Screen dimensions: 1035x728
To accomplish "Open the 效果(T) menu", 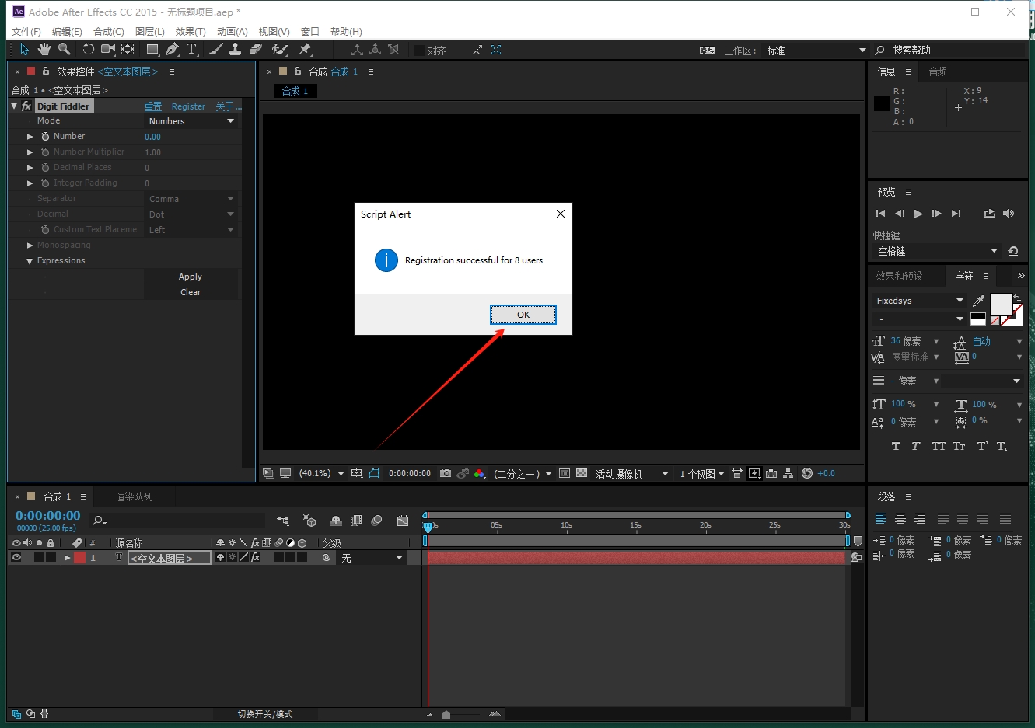I will 191,31.
